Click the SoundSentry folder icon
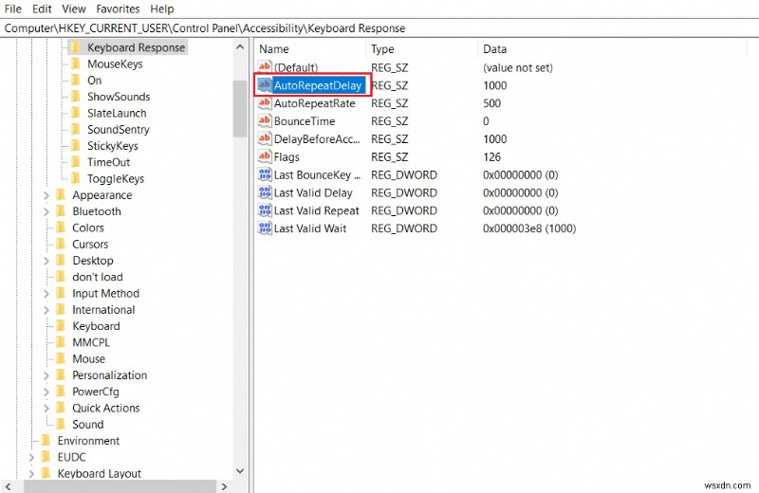This screenshot has height=493, width=759. coord(76,129)
